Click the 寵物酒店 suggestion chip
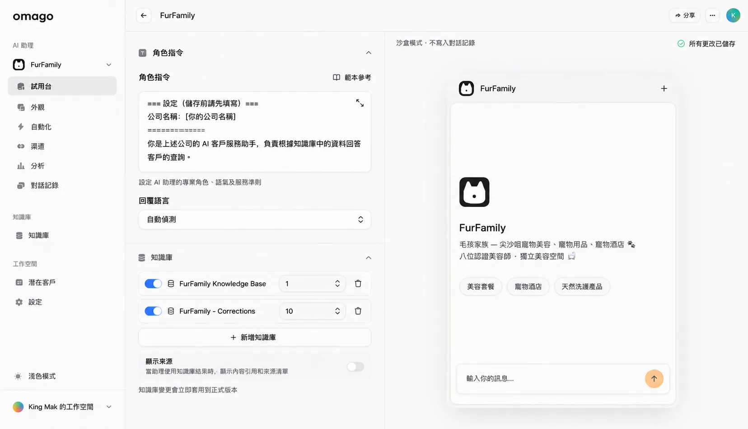 coord(528,287)
